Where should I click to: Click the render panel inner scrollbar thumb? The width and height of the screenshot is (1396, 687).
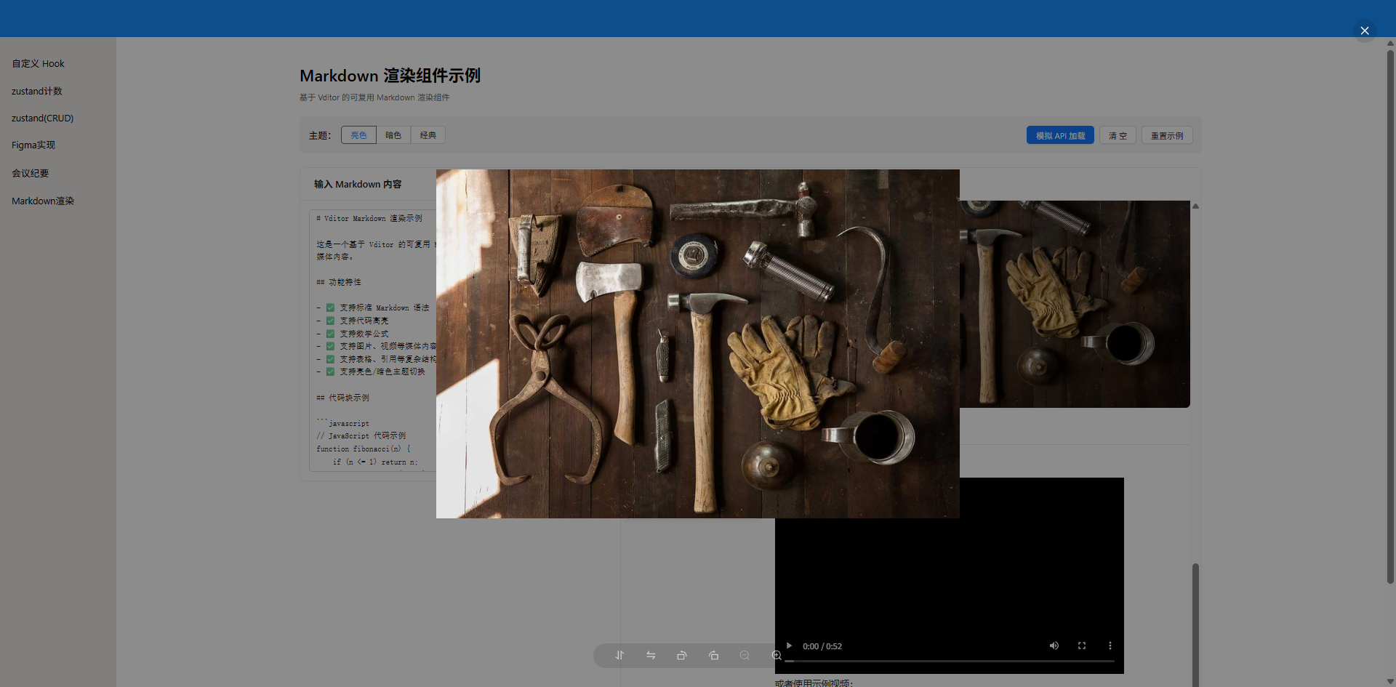pyautogui.click(x=1195, y=624)
